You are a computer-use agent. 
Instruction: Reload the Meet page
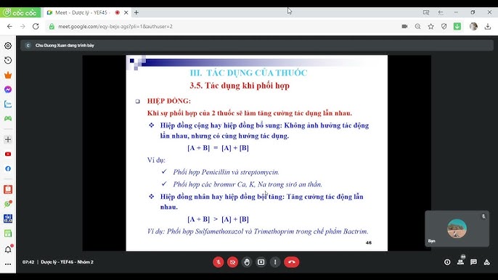click(x=36, y=26)
